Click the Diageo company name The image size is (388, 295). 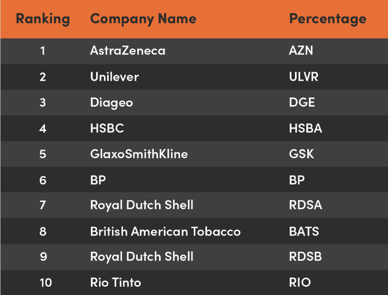coord(112,102)
